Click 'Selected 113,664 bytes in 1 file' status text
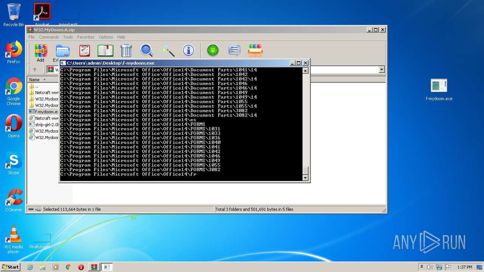This screenshot has height=272, width=484. (x=72, y=209)
